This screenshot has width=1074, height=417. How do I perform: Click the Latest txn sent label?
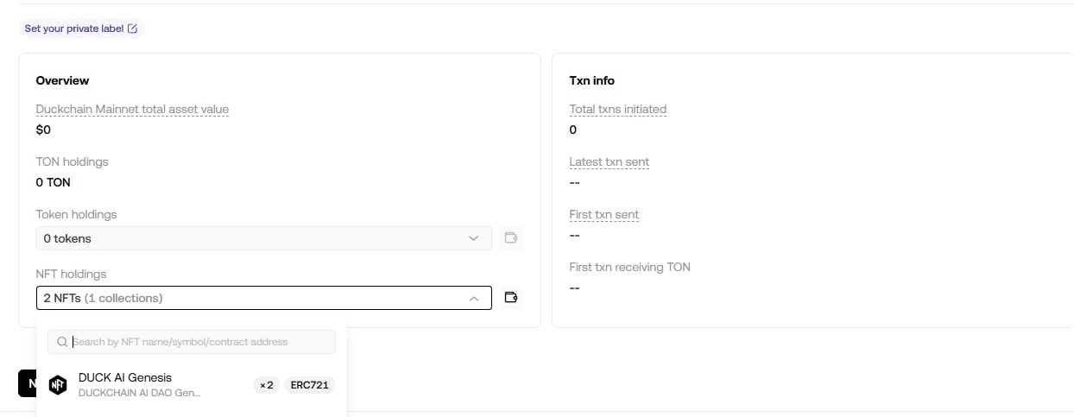(x=610, y=162)
